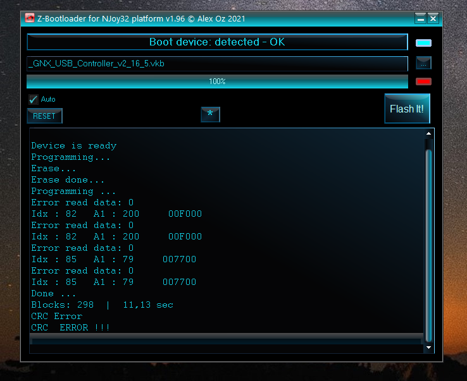This screenshot has height=381, width=467.
Task: Open firmware file browse button with dots
Action: coord(423,63)
